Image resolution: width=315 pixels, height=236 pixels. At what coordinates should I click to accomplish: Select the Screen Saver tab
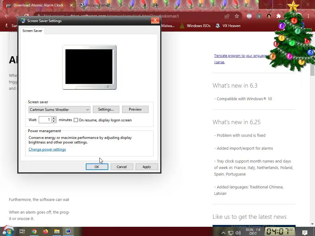click(x=32, y=31)
